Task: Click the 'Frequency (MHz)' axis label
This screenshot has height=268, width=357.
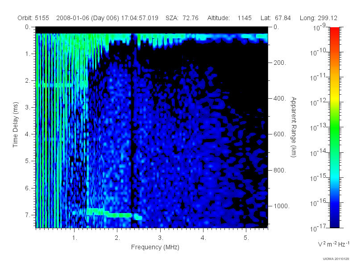Action: pyautogui.click(x=155, y=247)
